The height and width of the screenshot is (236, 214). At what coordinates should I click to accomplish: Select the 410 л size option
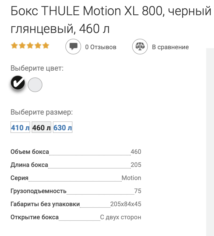[x=20, y=127]
